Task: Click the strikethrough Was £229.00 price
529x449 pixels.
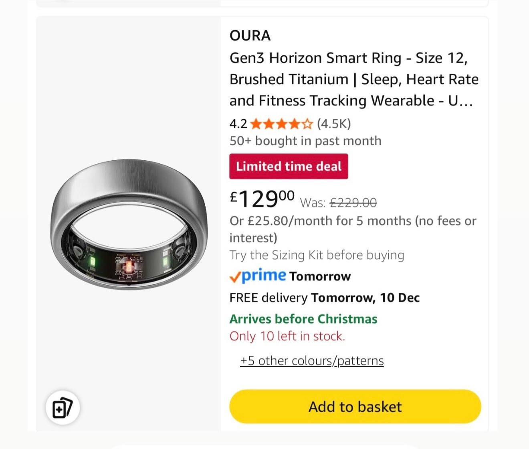Action: [353, 203]
